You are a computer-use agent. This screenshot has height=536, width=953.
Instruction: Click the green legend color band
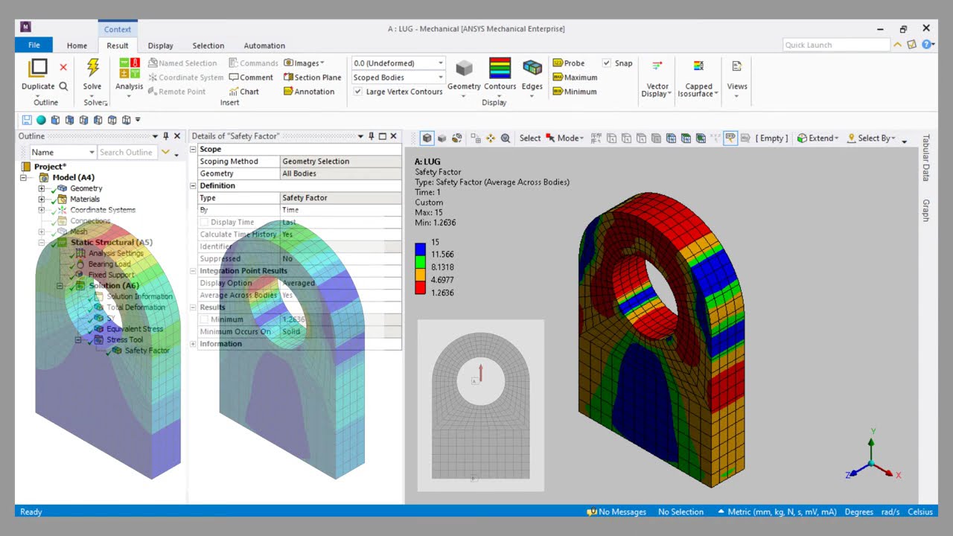(420, 261)
